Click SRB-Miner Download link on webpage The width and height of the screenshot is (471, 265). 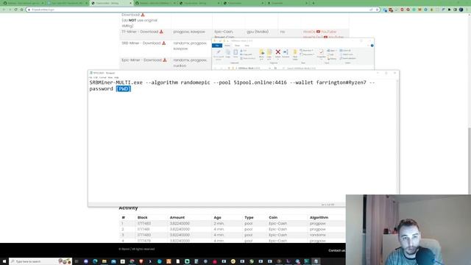click(x=144, y=43)
